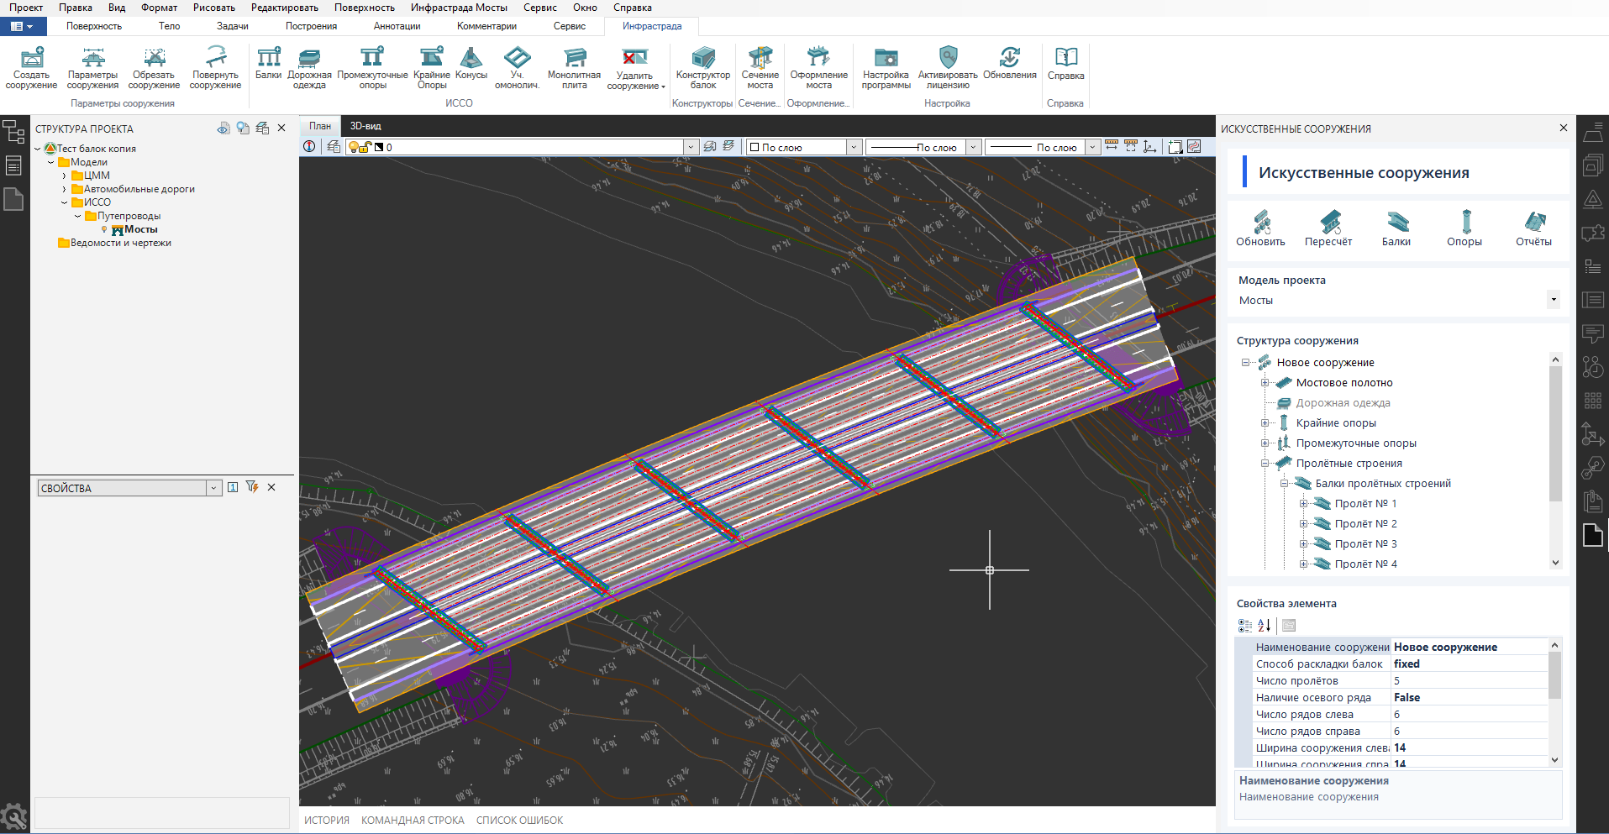Launch Конструктор балок
1609x834 pixels.
pos(703,68)
